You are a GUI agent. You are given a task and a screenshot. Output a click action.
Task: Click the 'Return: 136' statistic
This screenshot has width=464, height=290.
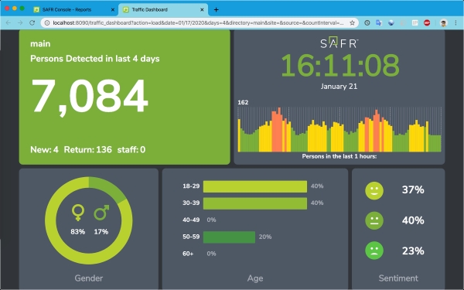pyautogui.click(x=88, y=149)
